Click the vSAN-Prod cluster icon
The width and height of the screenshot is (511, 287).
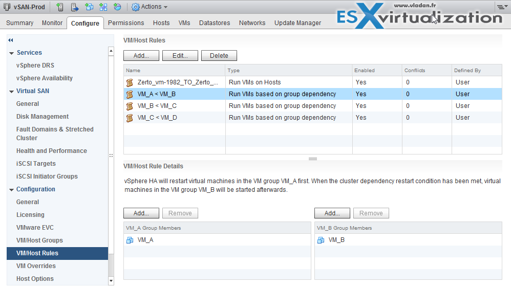point(7,7)
